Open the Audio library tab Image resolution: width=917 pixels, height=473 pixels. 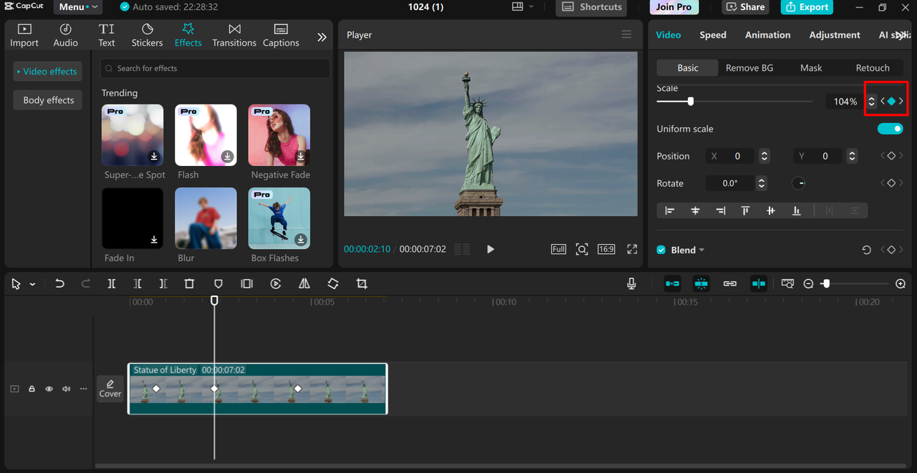65,35
